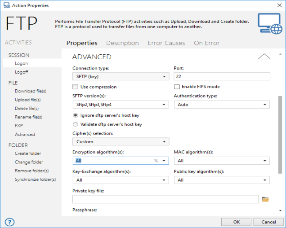Select Validate sftp server's host key

point(75,124)
